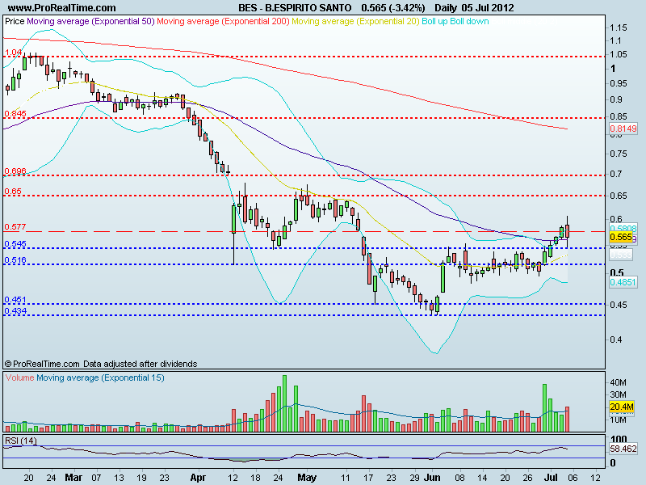Click the Jun month label on date axis
646x485 pixels.
point(432,478)
